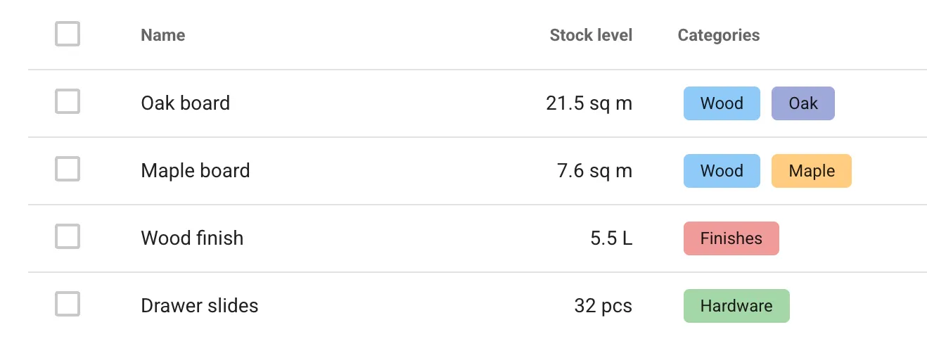Click the purple Oak category tag
The width and height of the screenshot is (927, 339).
(x=803, y=103)
